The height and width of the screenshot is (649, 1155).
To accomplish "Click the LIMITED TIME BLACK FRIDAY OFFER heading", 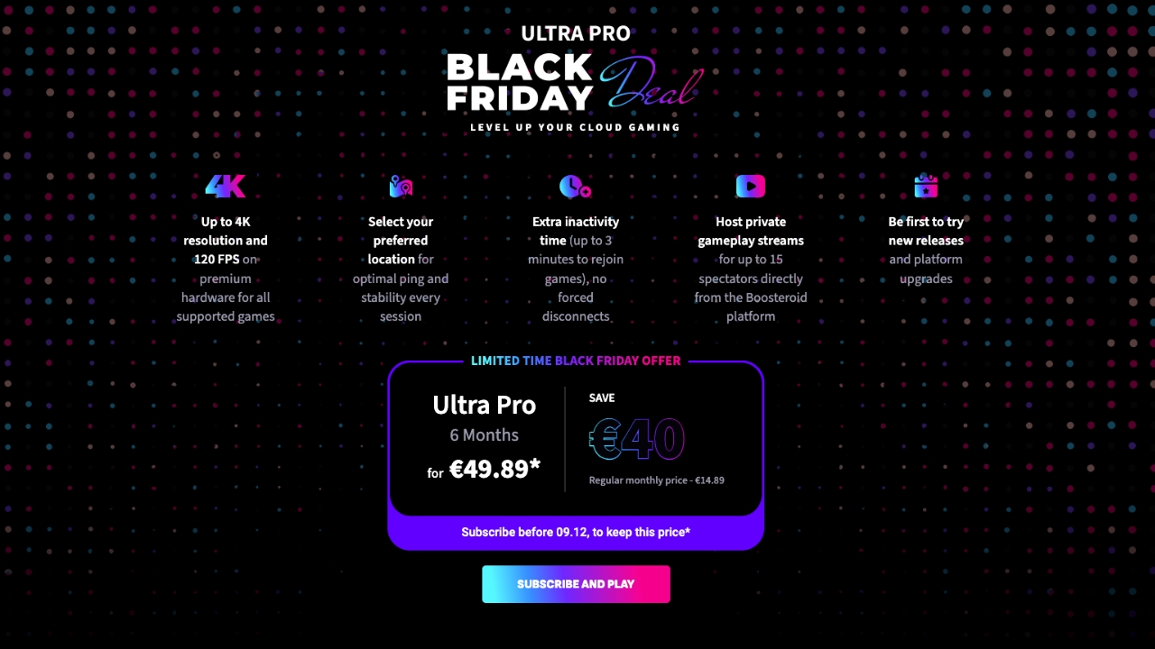I will [x=576, y=361].
